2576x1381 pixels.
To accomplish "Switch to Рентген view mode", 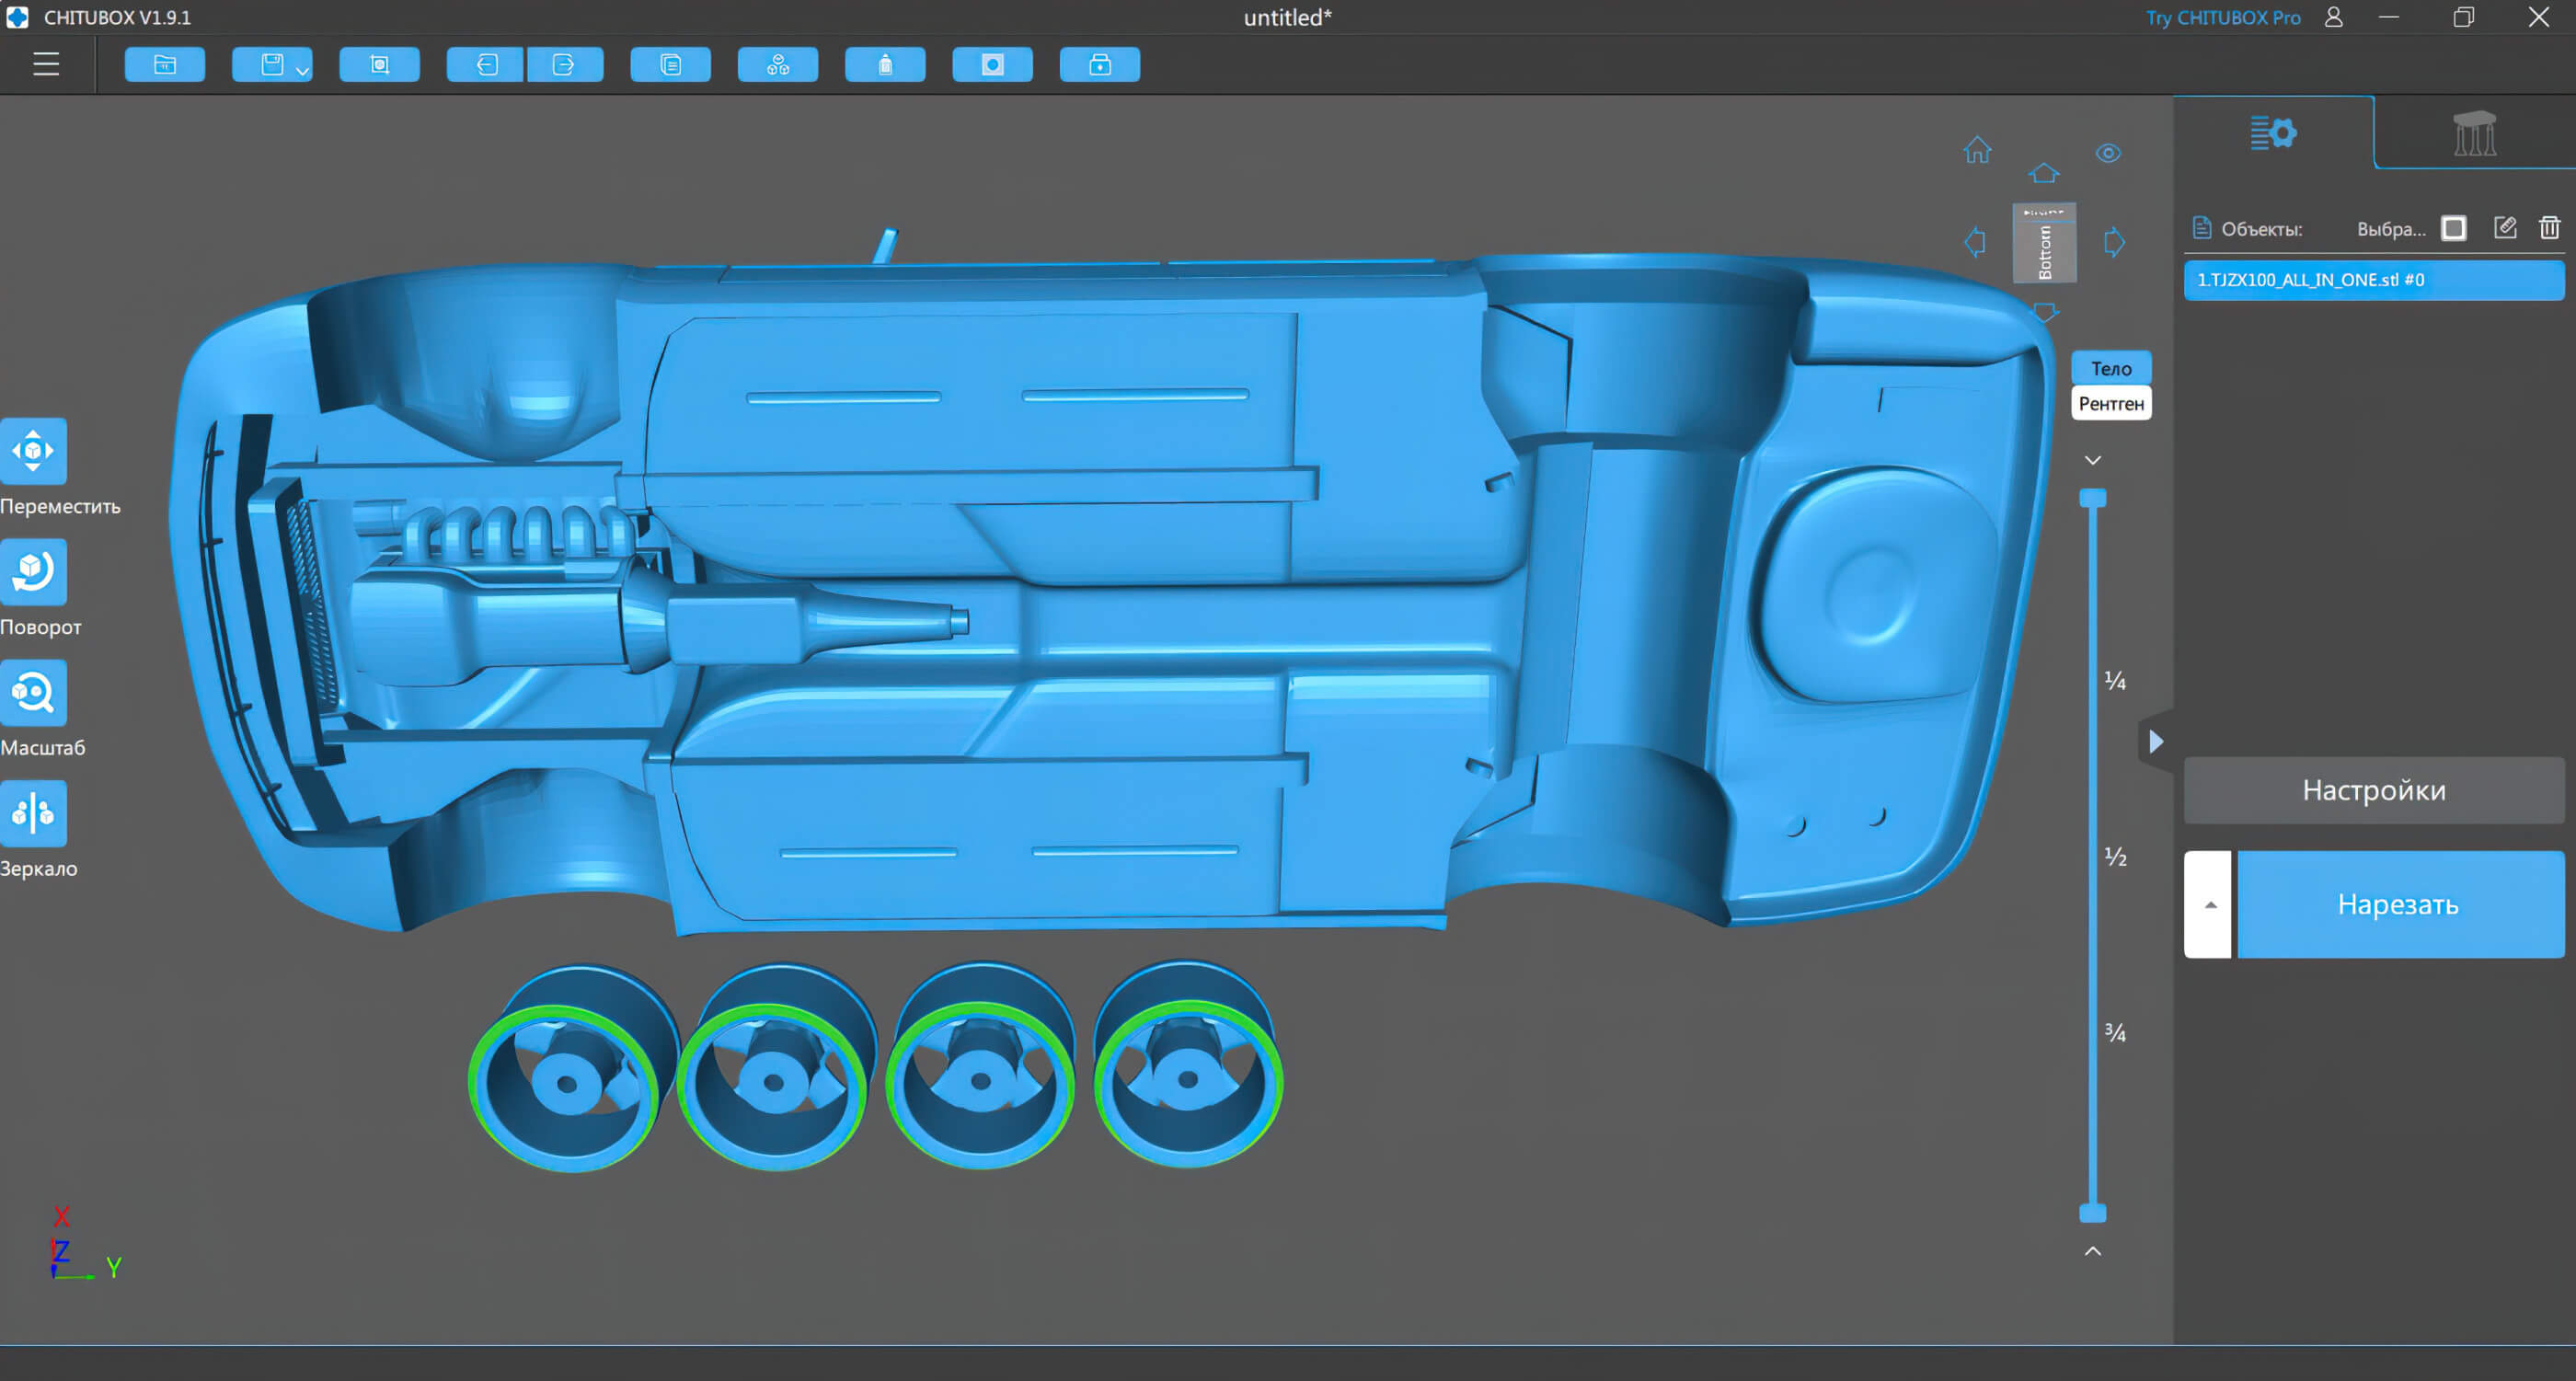I will coord(2111,404).
